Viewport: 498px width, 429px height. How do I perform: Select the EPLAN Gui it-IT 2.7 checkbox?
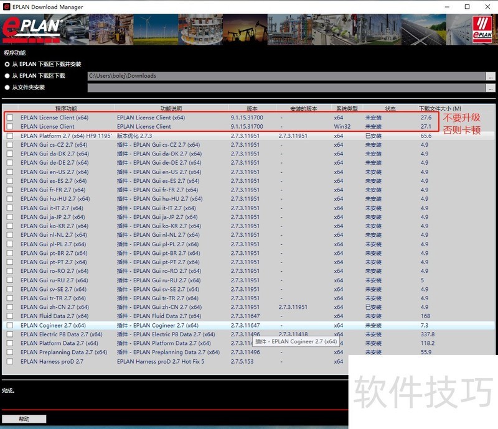[10, 208]
